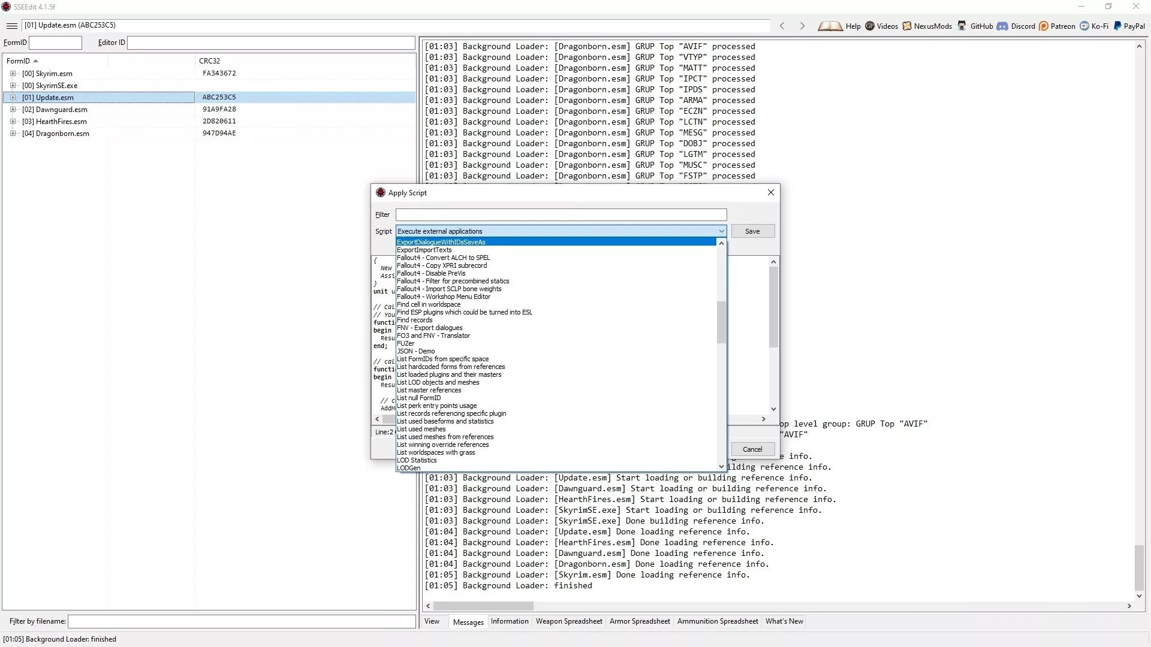Viewport: 1151px width, 647px height.
Task: Open Ammunition Spreadsheet tab
Action: (x=718, y=621)
